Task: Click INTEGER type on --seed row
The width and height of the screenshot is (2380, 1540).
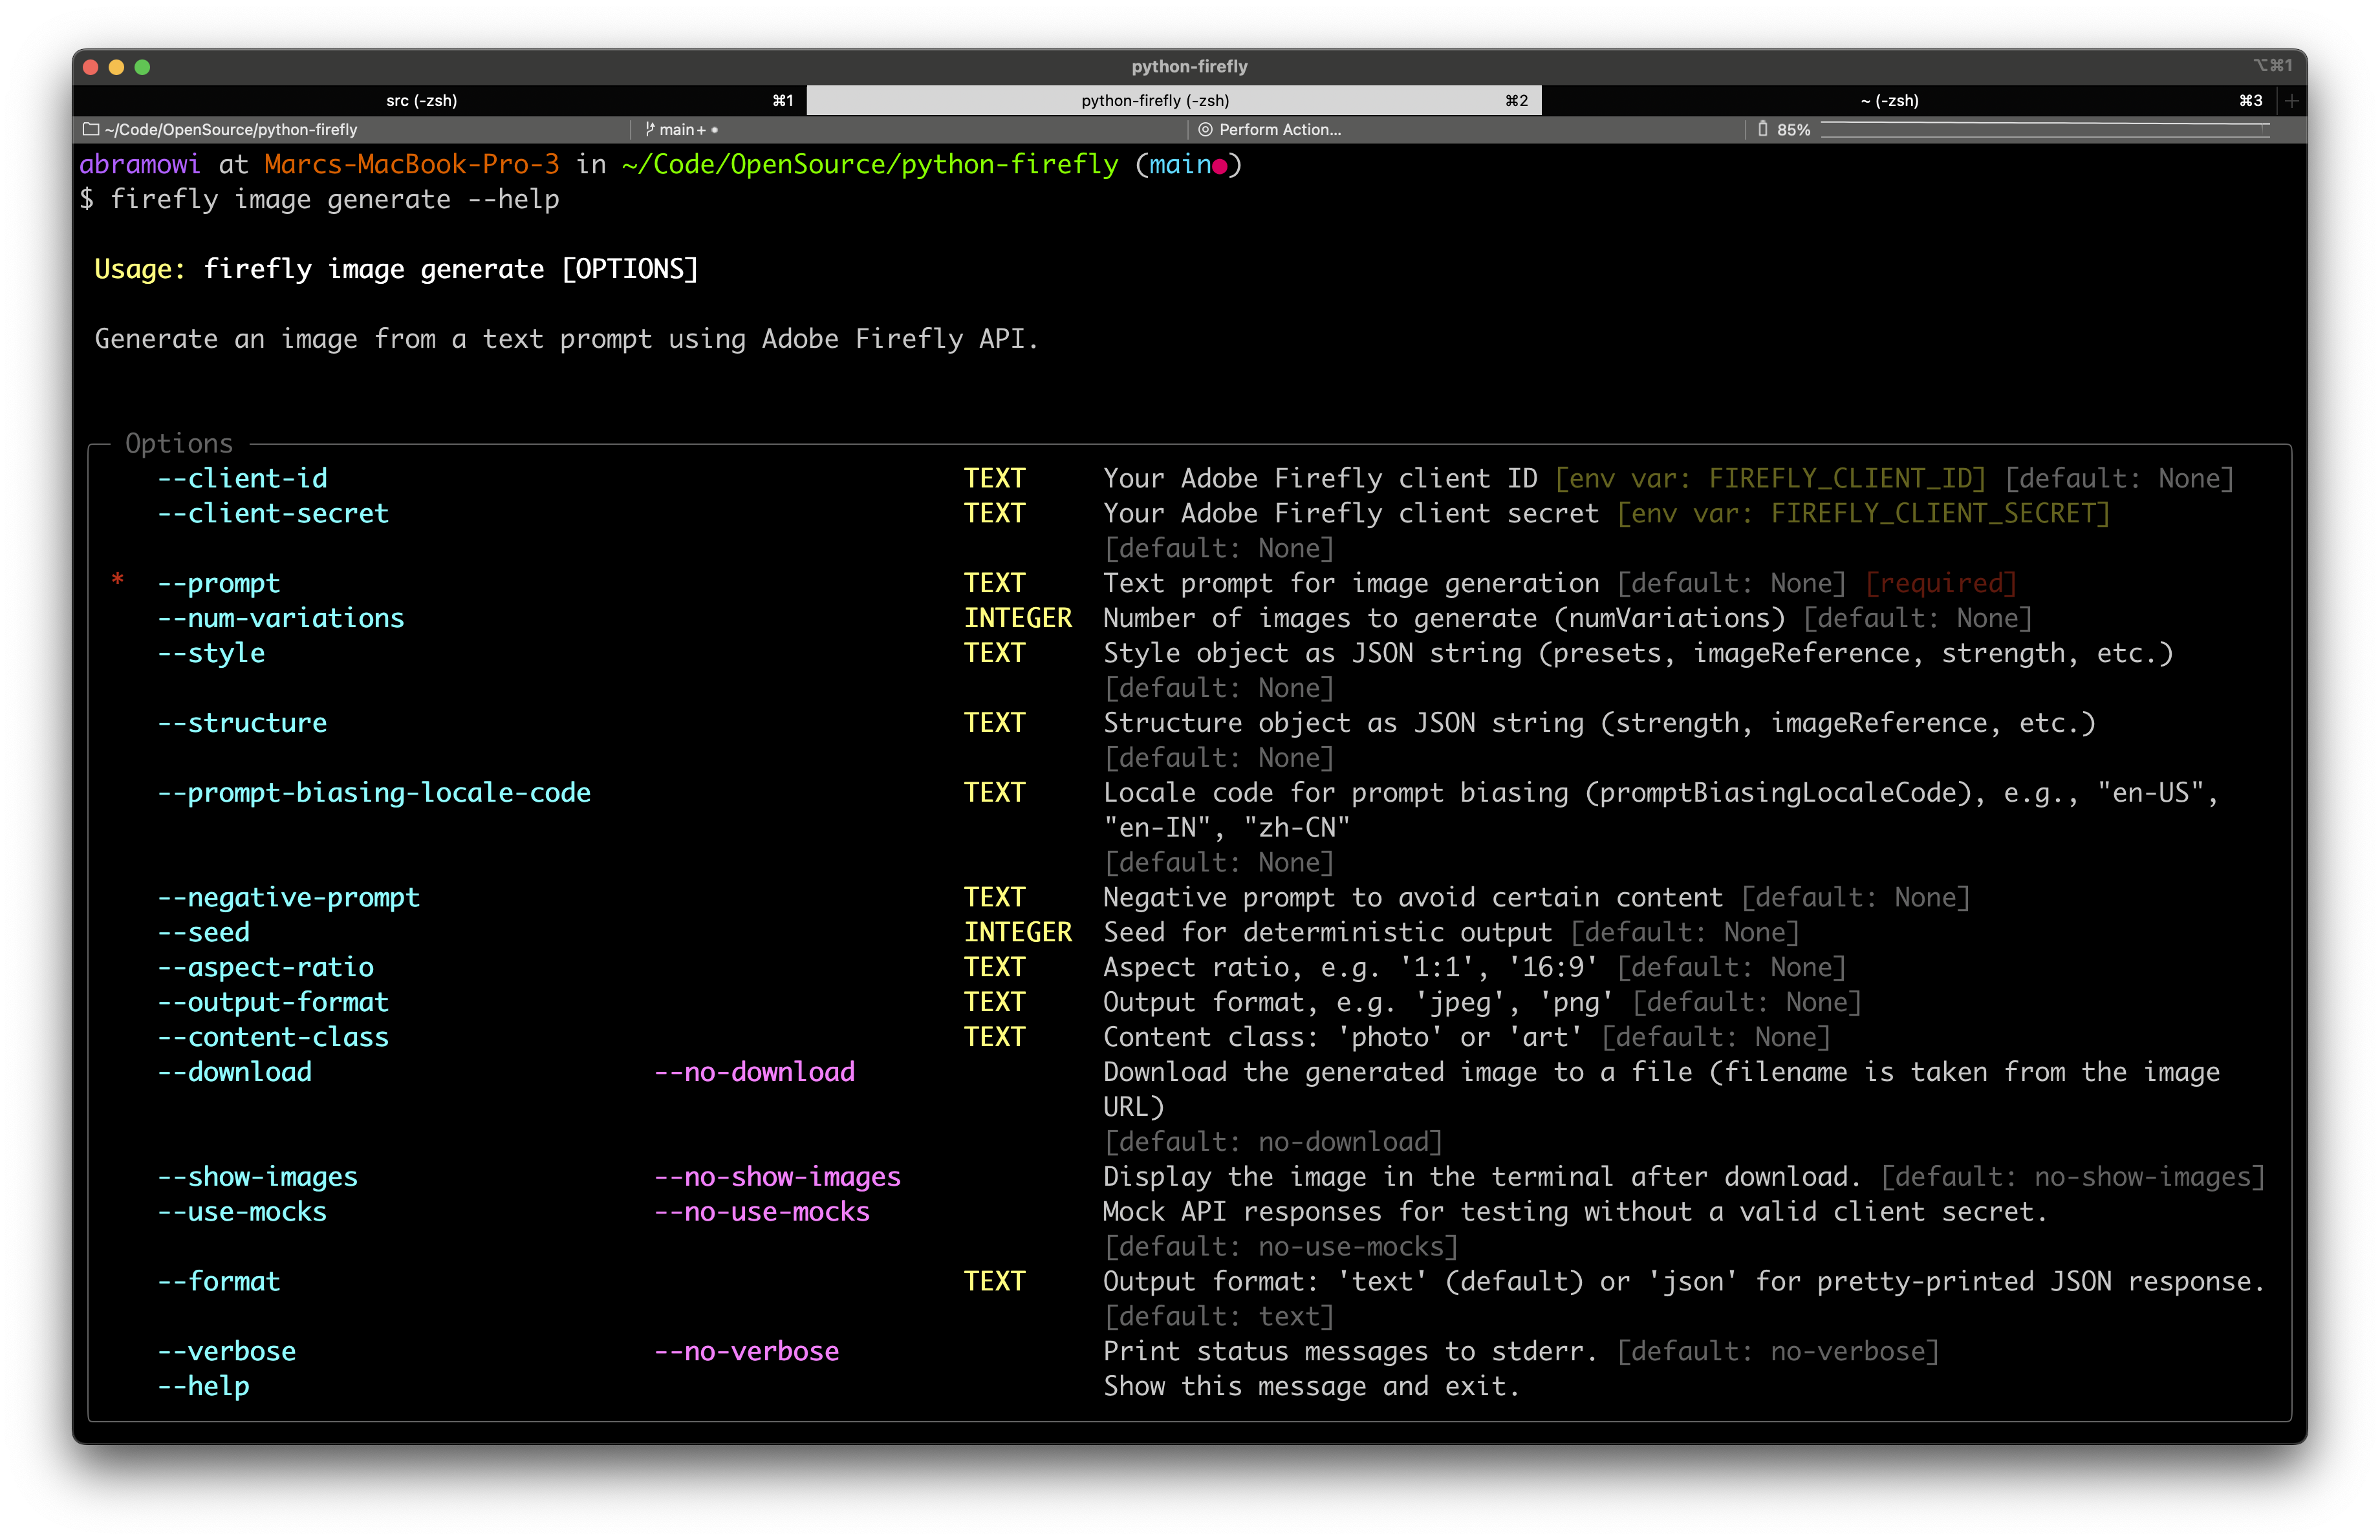Action: (x=1018, y=932)
